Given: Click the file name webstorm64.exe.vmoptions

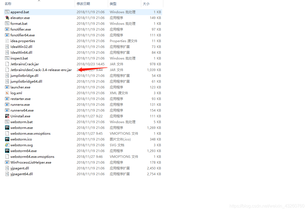Looking at the screenshot, I should (32, 157).
